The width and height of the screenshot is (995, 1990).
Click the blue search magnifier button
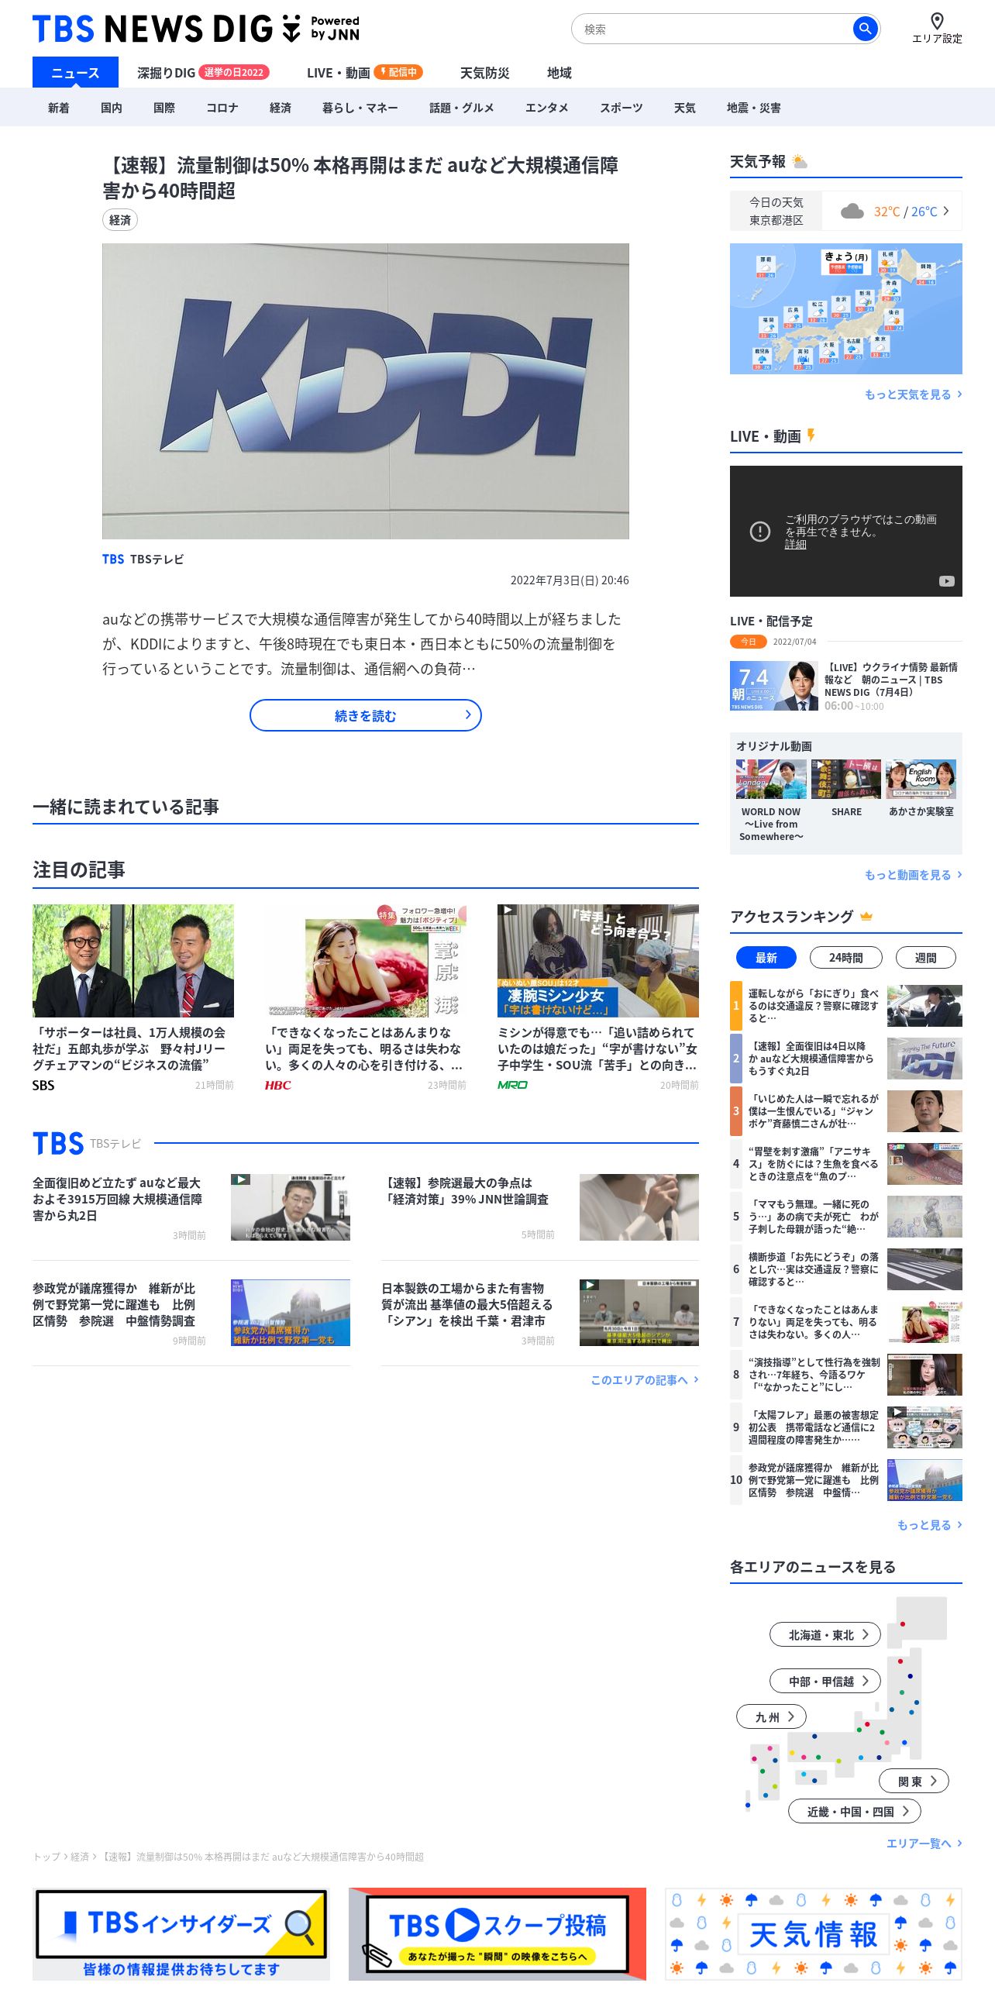click(865, 29)
